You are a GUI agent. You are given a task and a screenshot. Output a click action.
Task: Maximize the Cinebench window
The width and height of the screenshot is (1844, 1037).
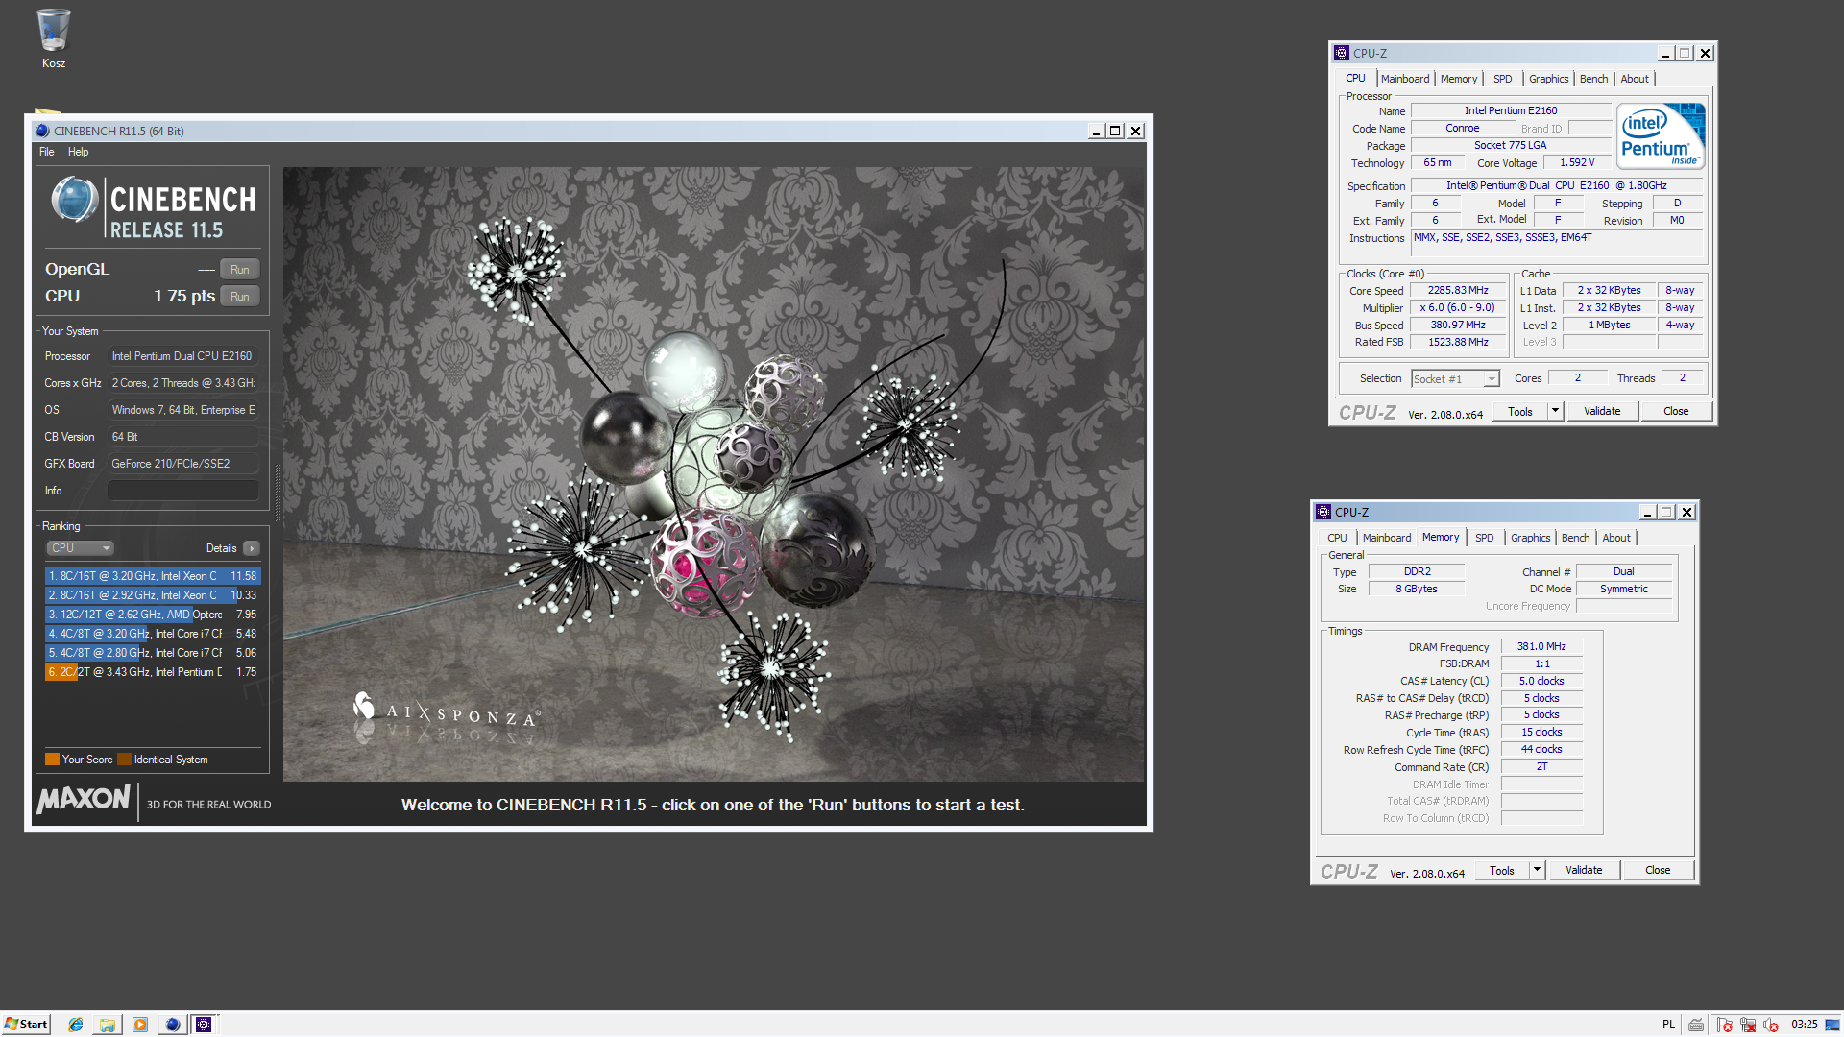tap(1115, 131)
